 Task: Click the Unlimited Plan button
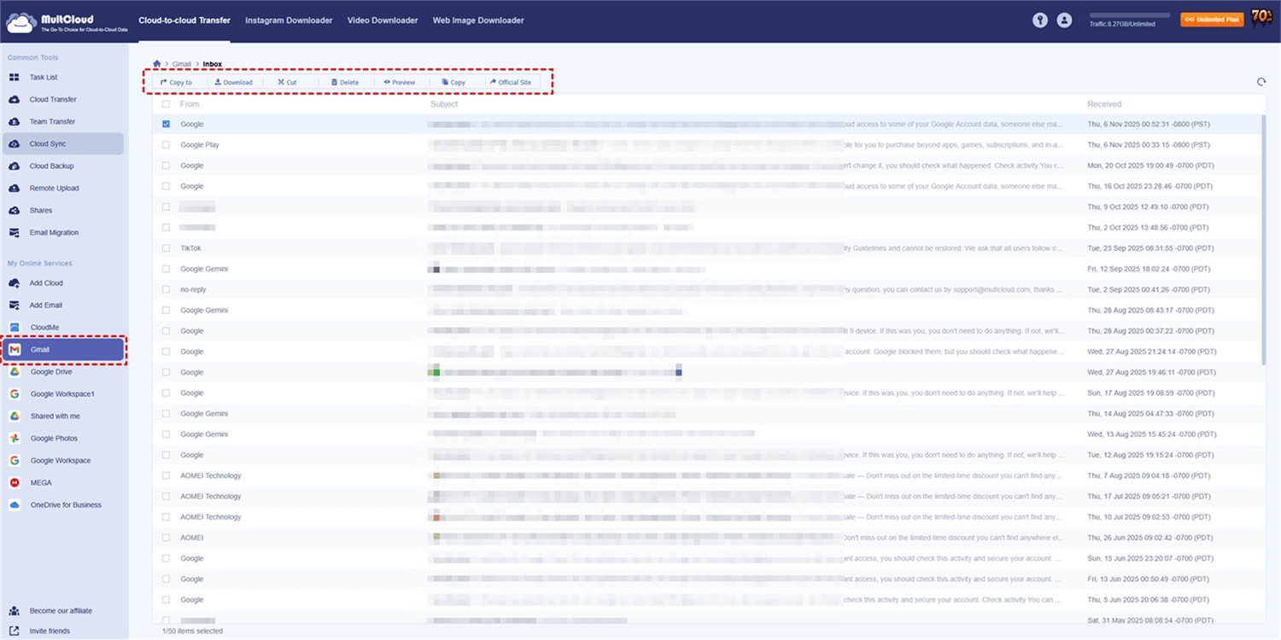pos(1212,20)
